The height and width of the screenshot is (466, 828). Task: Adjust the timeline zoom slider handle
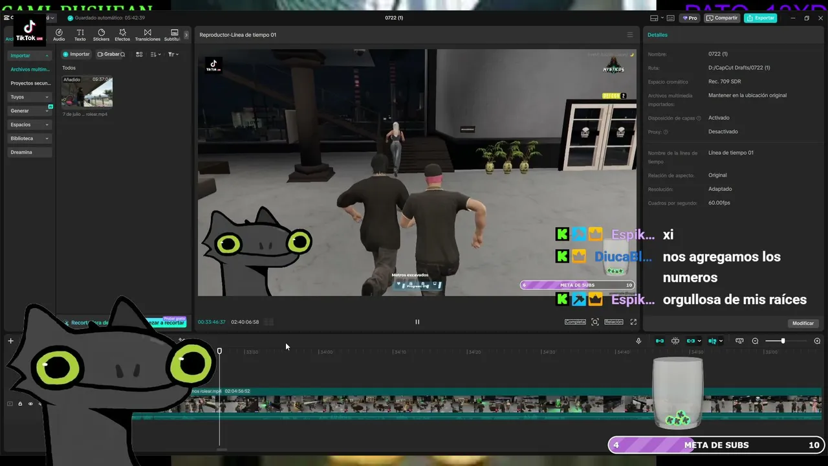[783, 341]
